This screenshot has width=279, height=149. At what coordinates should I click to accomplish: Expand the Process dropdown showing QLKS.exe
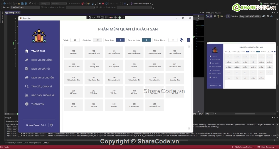(25, 7)
